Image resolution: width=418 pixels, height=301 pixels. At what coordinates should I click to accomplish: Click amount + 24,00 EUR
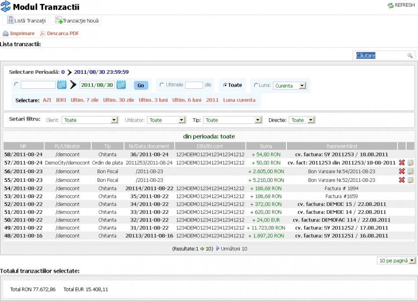click(266, 220)
